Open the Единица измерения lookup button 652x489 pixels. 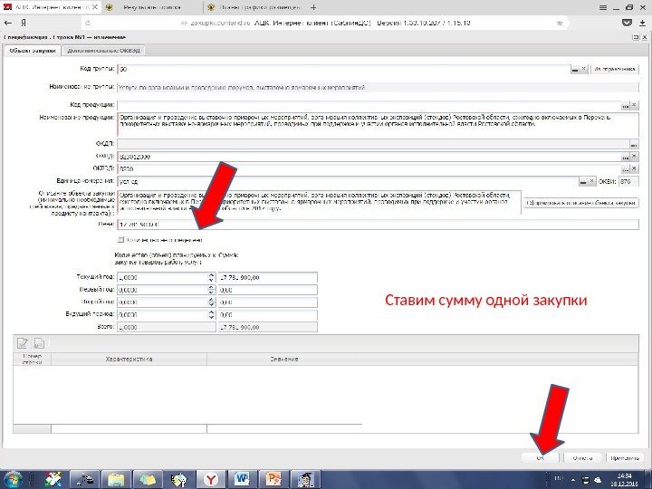[x=583, y=182]
